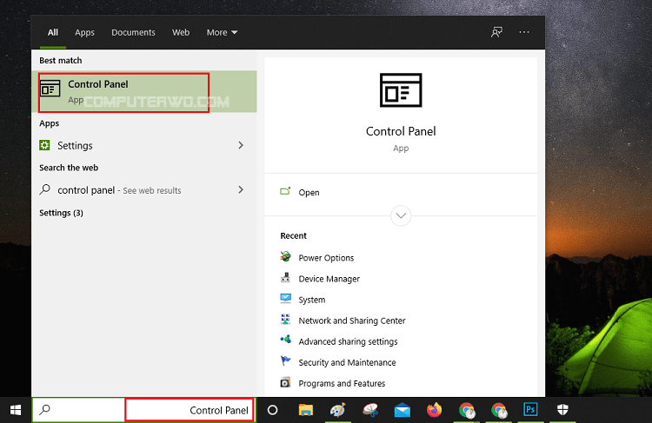Open 'control panel - See web results'
This screenshot has width=652, height=423.
143,190
